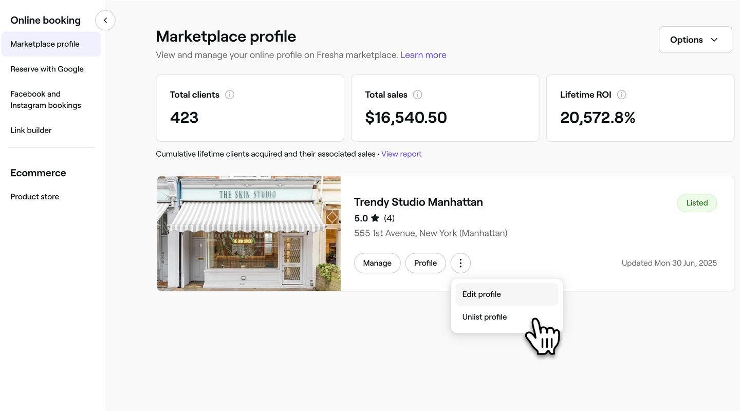Open the three-dot more actions menu
This screenshot has height=411, width=740.
[x=460, y=263]
